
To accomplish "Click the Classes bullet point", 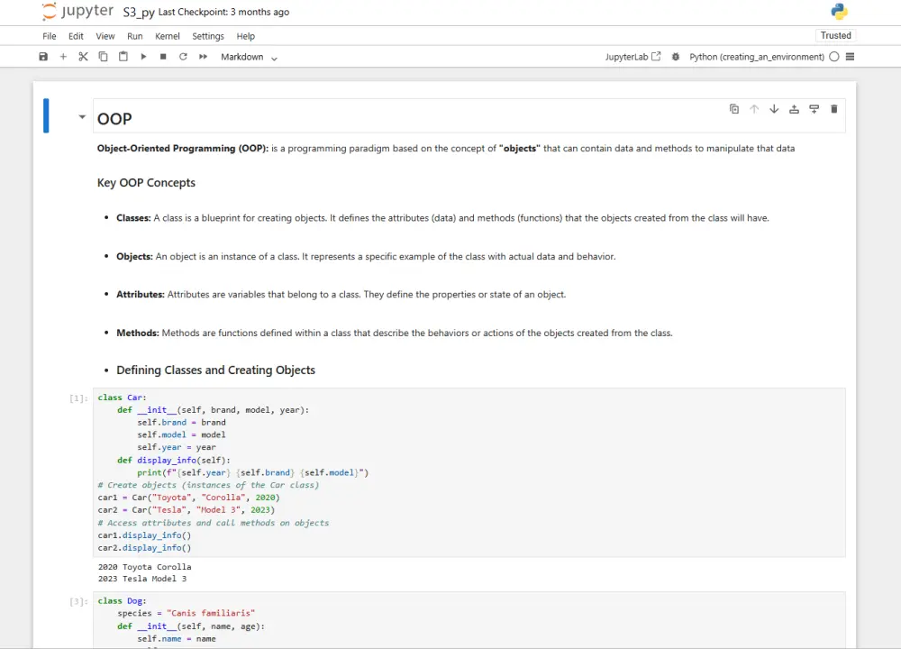I will point(442,218).
